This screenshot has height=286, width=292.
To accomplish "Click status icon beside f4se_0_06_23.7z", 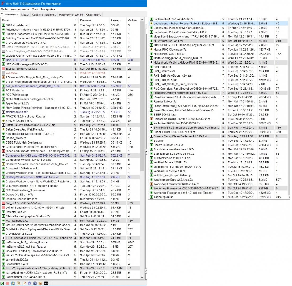I will coord(3,60).
